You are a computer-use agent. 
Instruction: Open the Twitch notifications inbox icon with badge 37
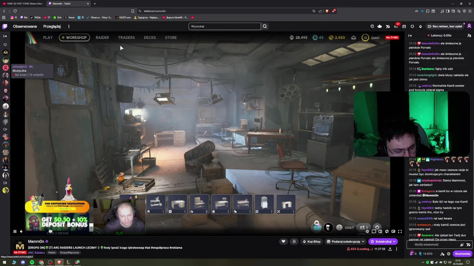tap(396, 26)
